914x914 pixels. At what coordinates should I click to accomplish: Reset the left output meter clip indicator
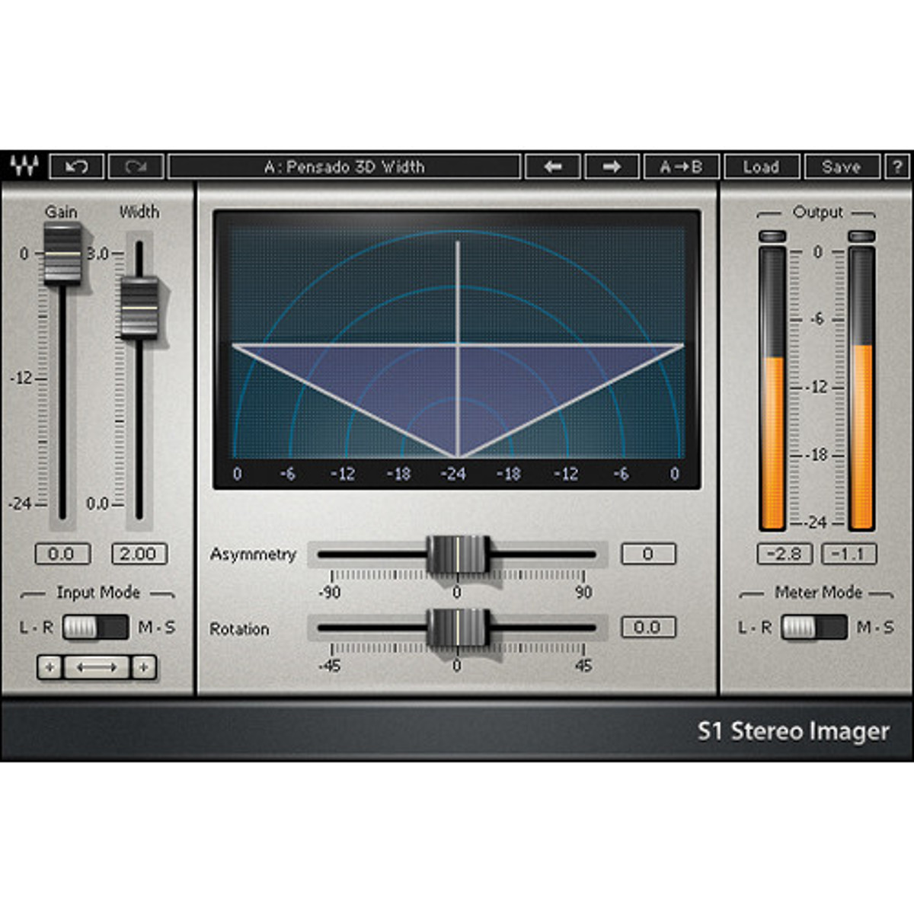772,236
